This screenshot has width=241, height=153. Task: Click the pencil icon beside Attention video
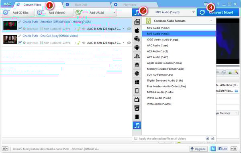point(20,22)
